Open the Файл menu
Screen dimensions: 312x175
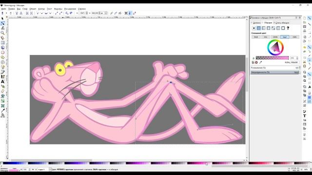tap(3, 9)
